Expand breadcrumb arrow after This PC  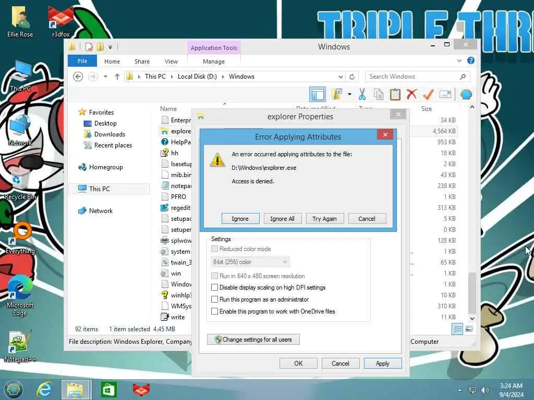172,77
